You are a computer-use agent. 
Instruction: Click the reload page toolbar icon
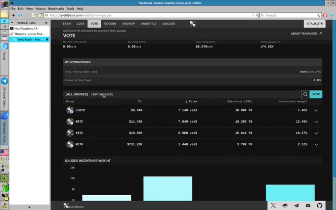pos(34,15)
